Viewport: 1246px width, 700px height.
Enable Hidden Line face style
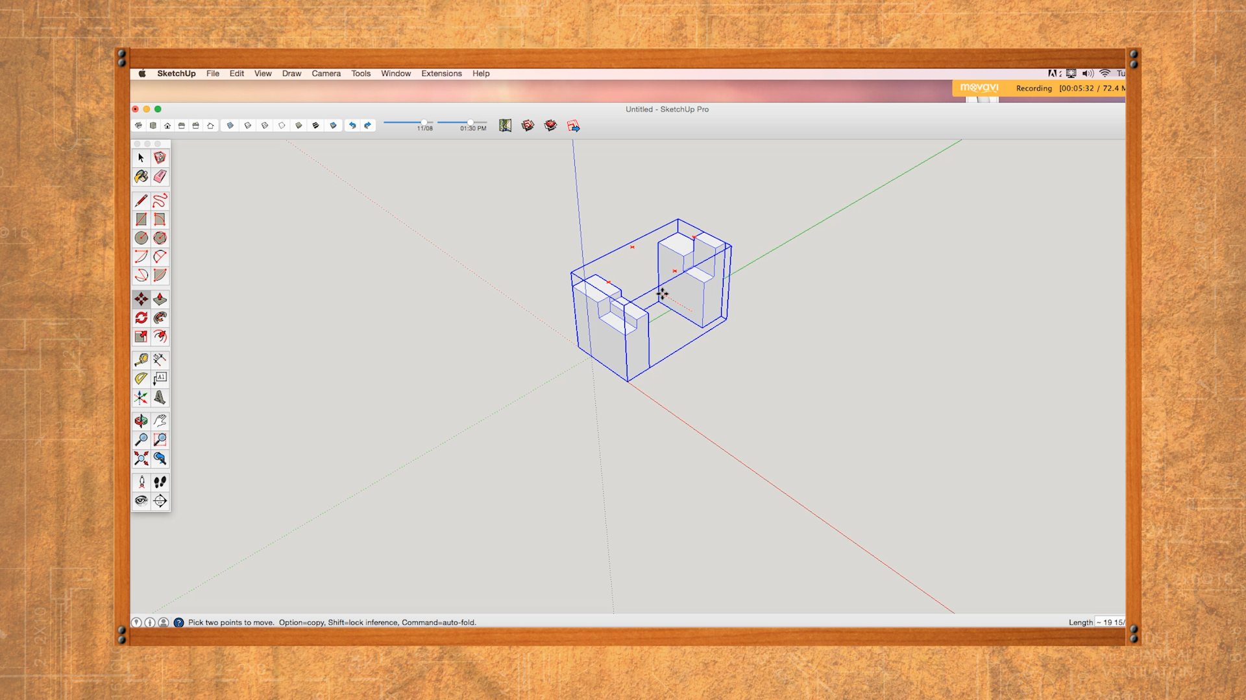[282, 126]
